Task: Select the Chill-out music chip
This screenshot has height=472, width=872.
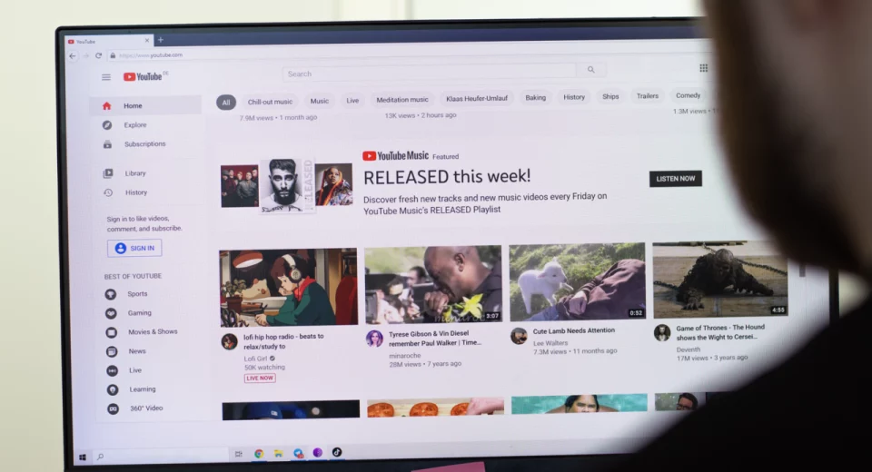Action: pyautogui.click(x=270, y=102)
